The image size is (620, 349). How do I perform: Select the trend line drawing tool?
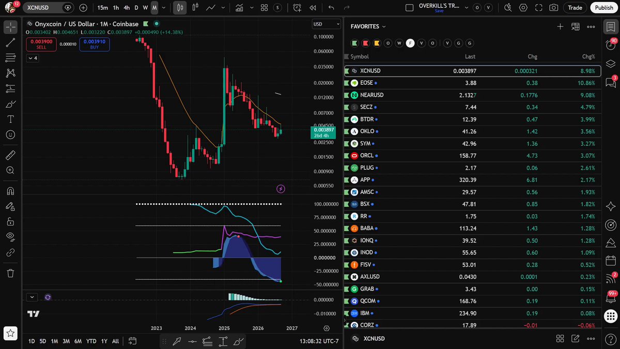[x=10, y=43]
